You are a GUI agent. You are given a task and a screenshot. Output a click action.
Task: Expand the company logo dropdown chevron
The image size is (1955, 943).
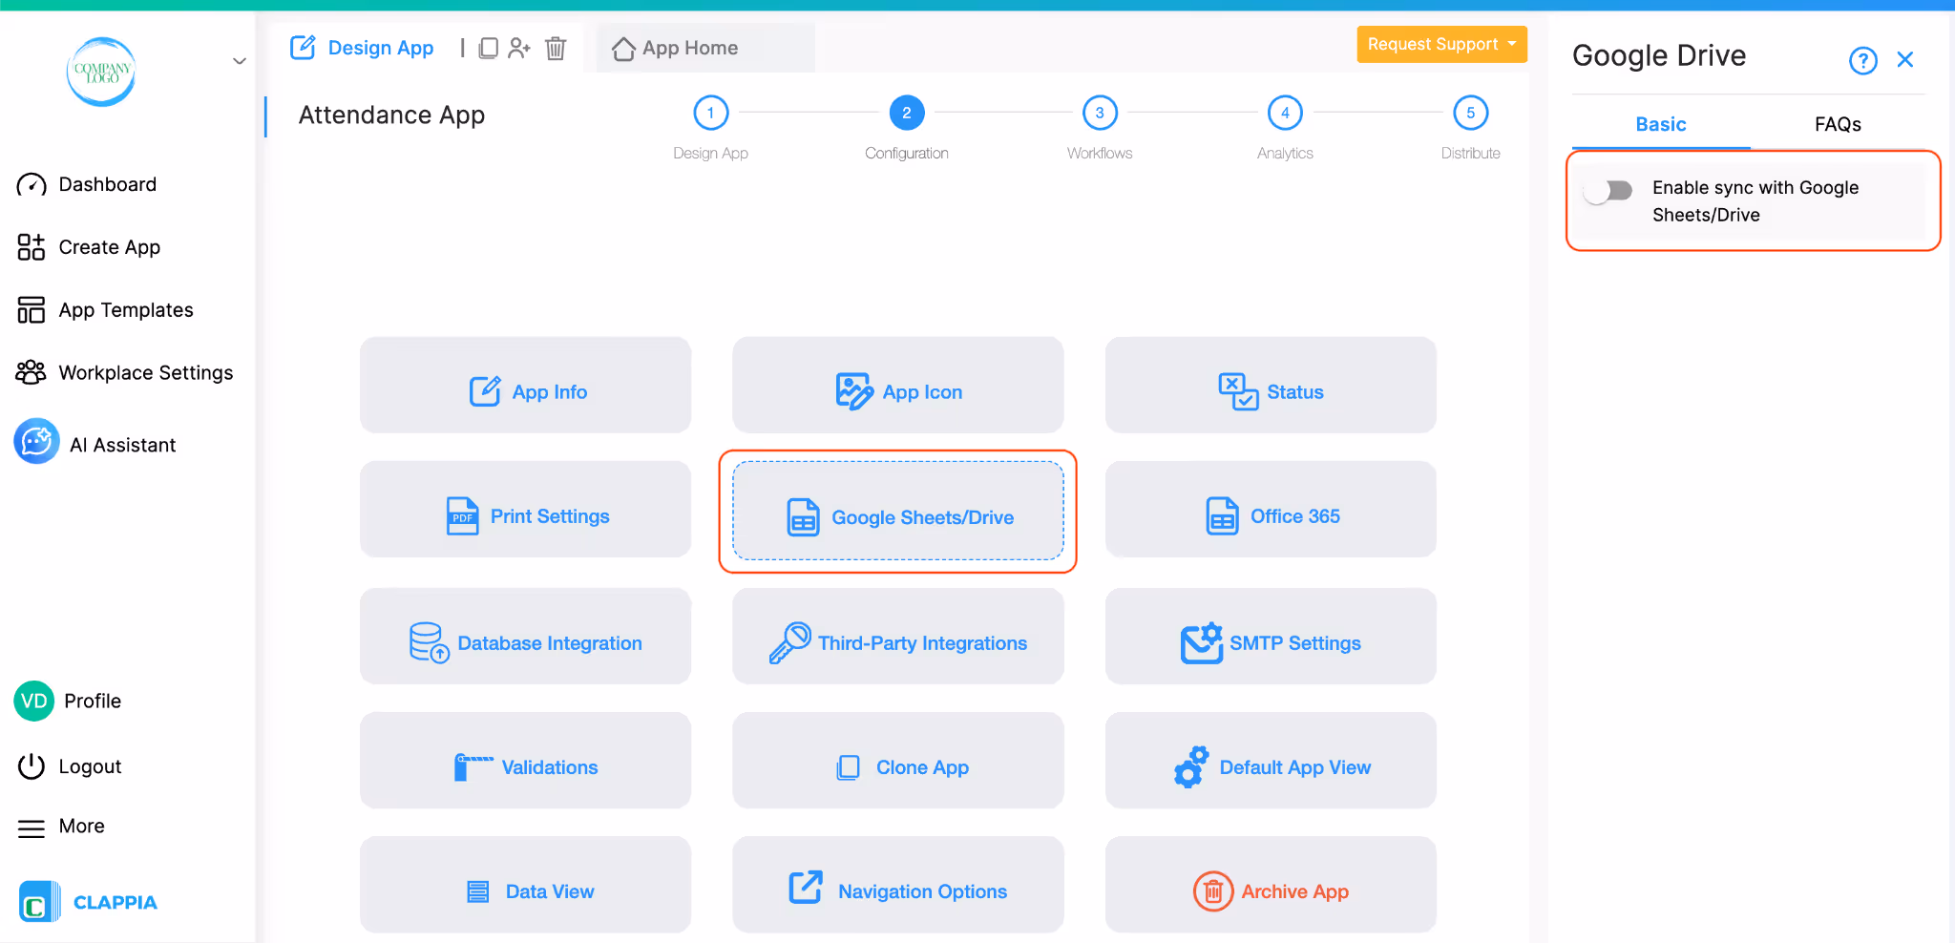[240, 61]
